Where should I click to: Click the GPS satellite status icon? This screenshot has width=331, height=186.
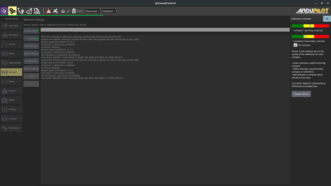point(56,11)
